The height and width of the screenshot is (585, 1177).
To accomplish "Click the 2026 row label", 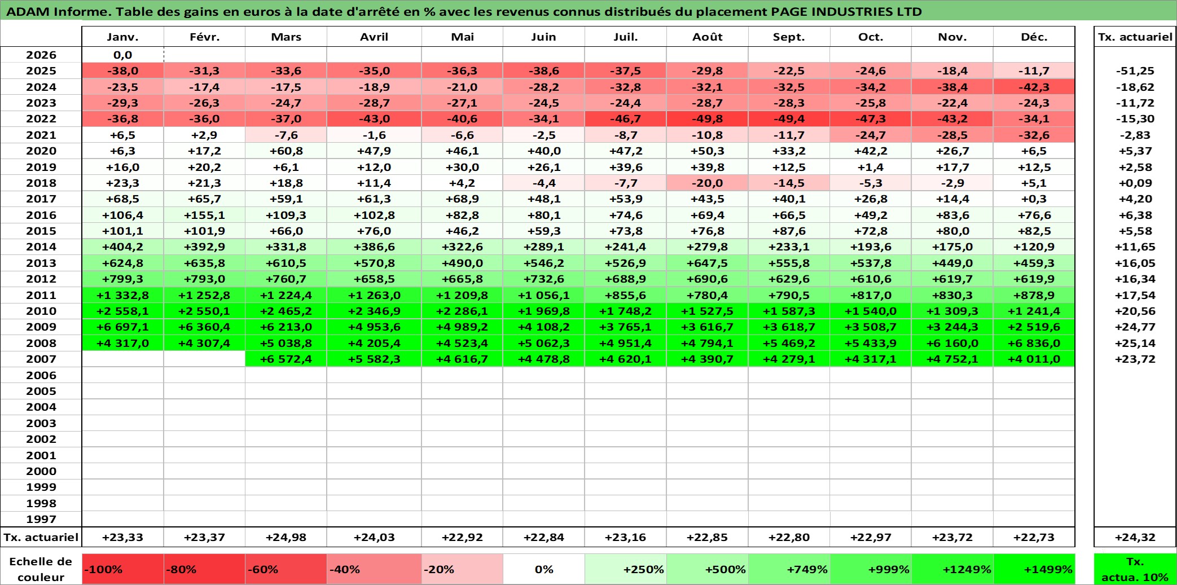I will click(x=41, y=55).
